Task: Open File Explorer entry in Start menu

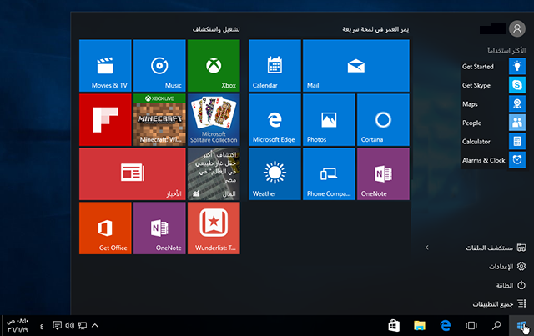Action: 496,248
